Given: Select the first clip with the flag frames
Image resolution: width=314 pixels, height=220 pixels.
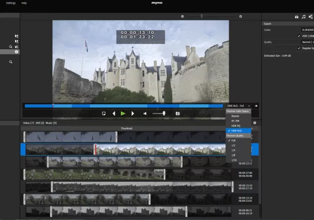Looking at the screenshot, I should [126, 137].
